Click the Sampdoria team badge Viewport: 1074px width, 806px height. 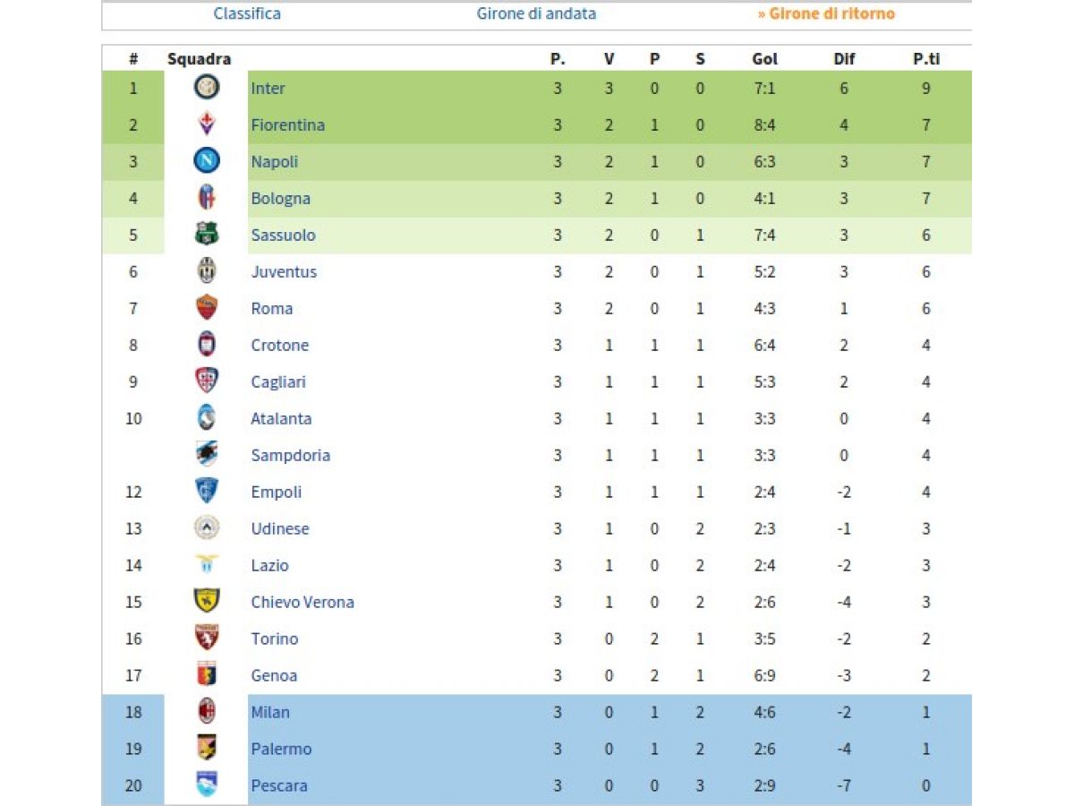(x=207, y=455)
